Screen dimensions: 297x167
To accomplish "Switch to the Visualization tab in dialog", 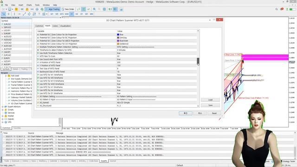I will coord(65,26).
